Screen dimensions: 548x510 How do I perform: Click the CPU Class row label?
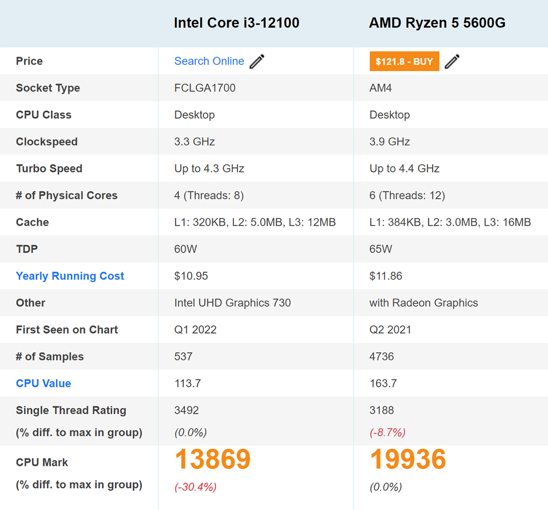coord(44,115)
